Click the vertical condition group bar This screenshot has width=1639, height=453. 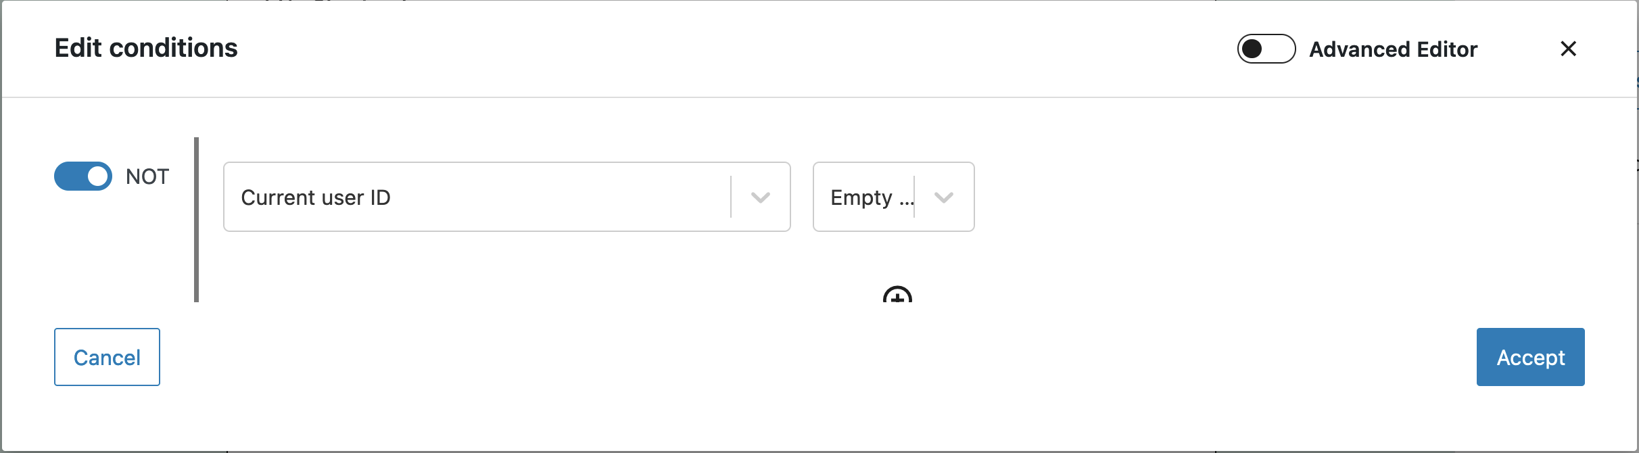point(196,220)
